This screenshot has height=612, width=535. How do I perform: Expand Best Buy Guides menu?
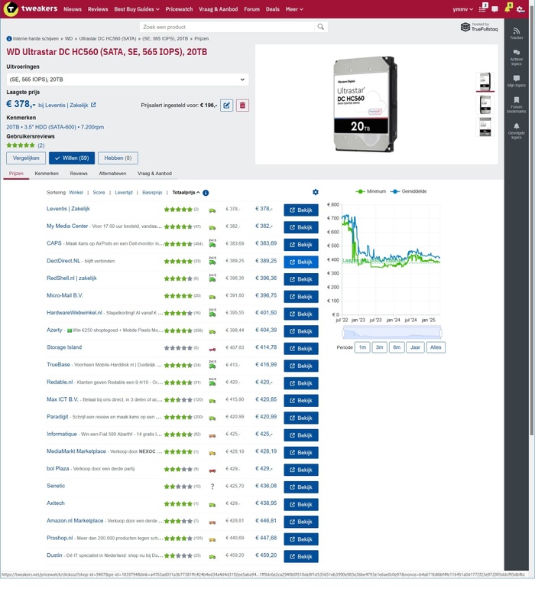tap(137, 9)
